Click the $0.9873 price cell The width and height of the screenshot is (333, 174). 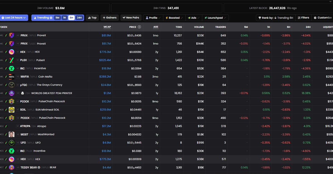(136, 93)
